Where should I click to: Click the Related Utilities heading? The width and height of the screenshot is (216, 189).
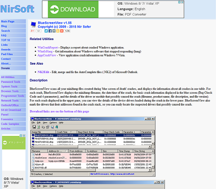42,39
